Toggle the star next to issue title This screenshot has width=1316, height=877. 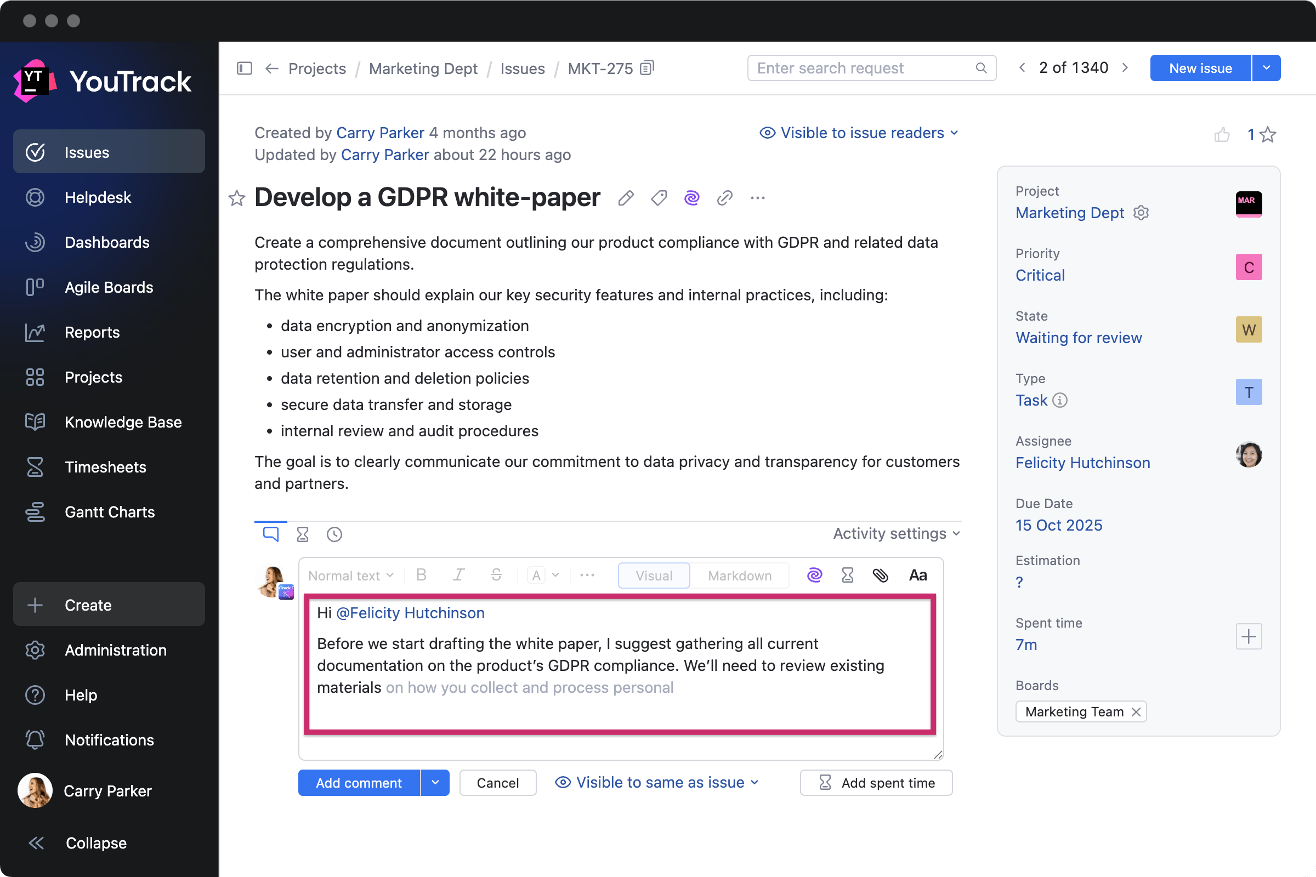coord(237,198)
